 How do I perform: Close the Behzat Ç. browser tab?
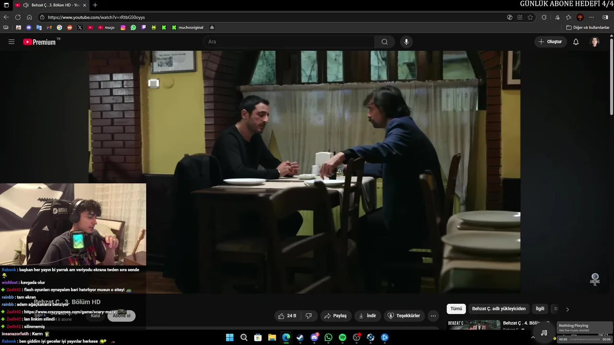click(x=84, y=5)
